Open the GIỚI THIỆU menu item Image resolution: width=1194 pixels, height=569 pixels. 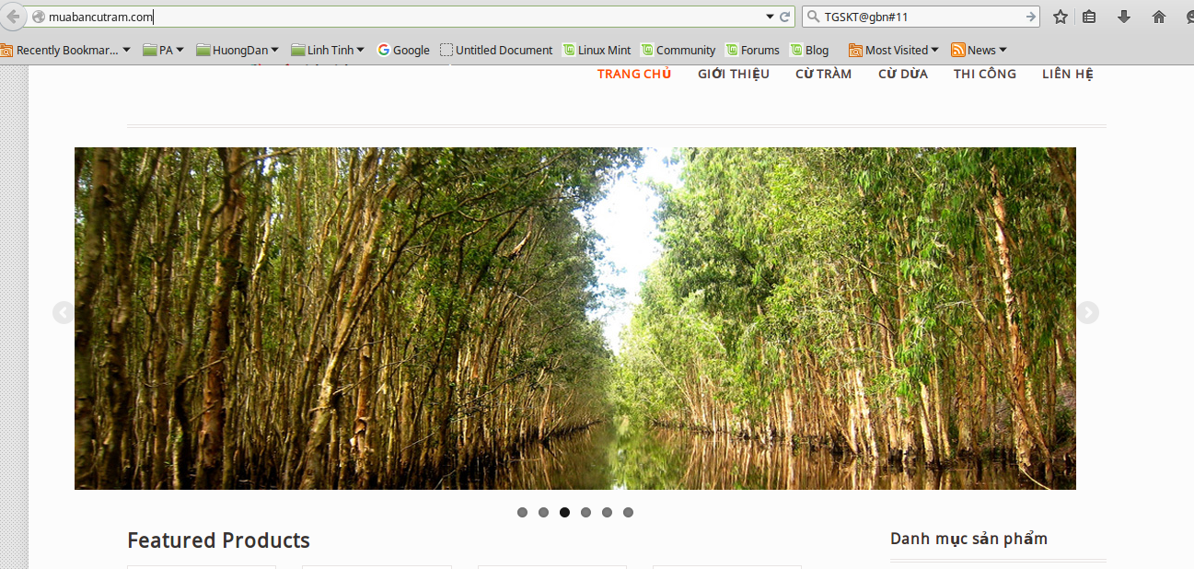734,74
